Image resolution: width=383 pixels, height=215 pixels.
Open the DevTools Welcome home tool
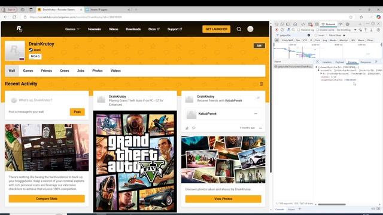point(295,24)
